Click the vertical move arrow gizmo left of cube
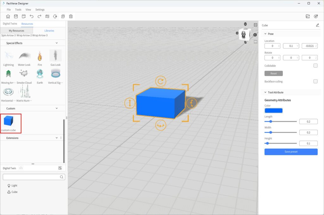This screenshot has height=215, width=324. (x=129, y=103)
